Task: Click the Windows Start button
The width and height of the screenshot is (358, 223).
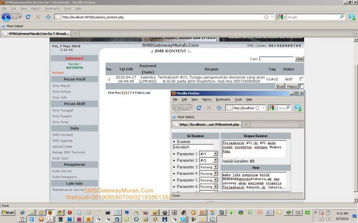Action: [8, 213]
